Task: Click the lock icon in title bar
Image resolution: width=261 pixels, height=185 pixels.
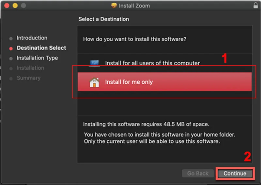Action: pyautogui.click(x=255, y=5)
